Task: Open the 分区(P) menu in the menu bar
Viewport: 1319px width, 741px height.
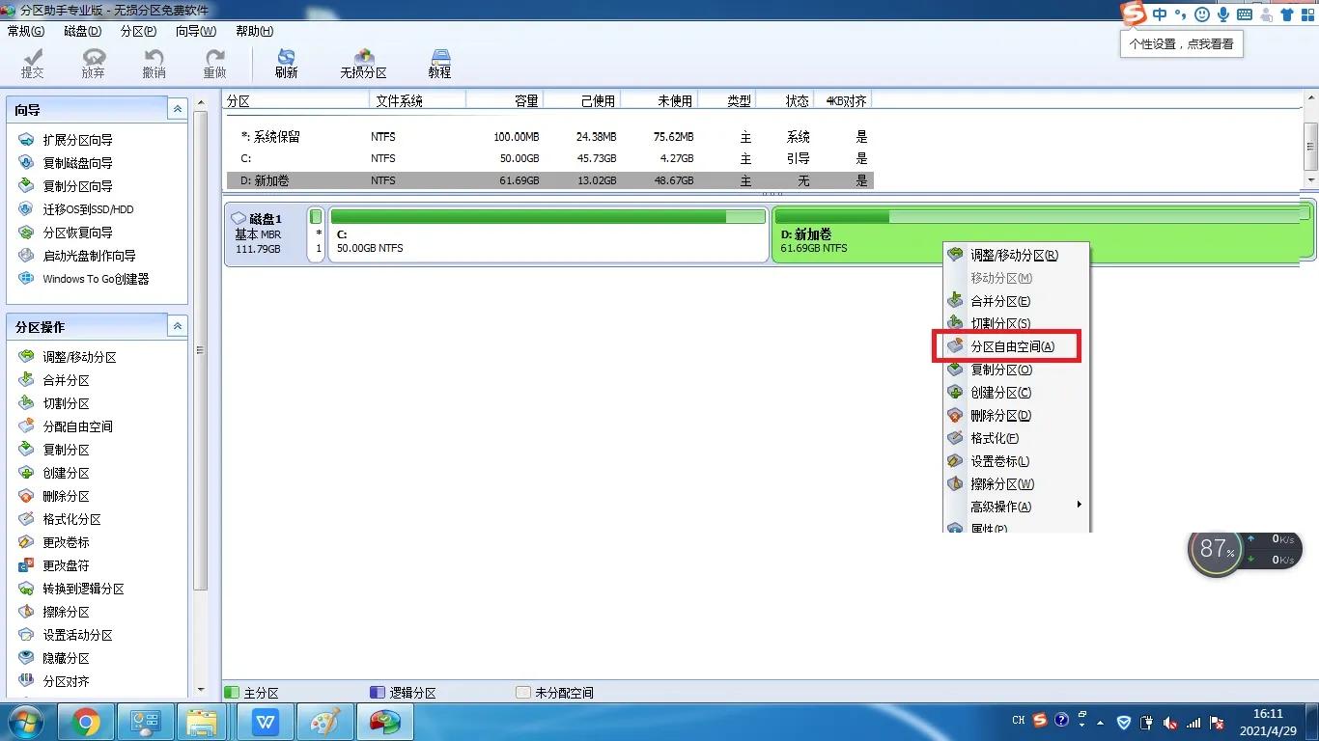Action: [139, 31]
